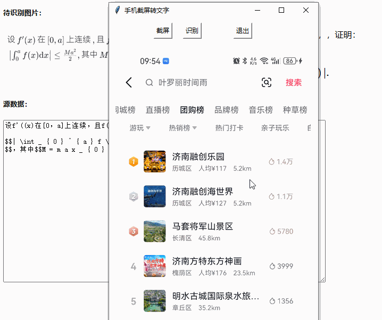Tap the red 搜索 link
Screen dimensions: 382x320
tap(294, 83)
